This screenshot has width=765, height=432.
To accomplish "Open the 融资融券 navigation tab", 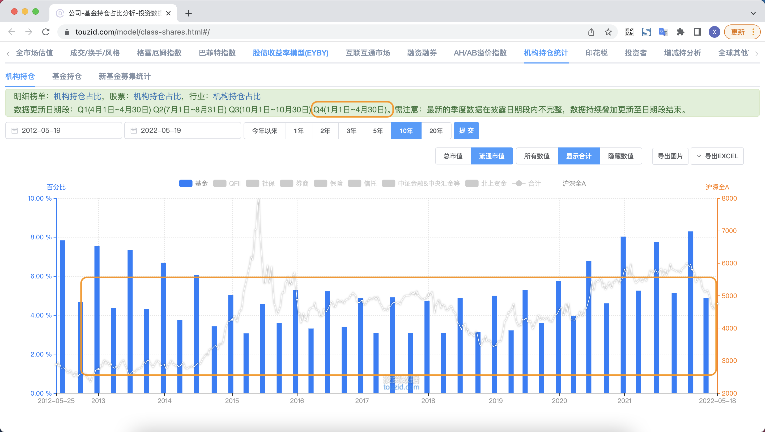I will click(422, 53).
